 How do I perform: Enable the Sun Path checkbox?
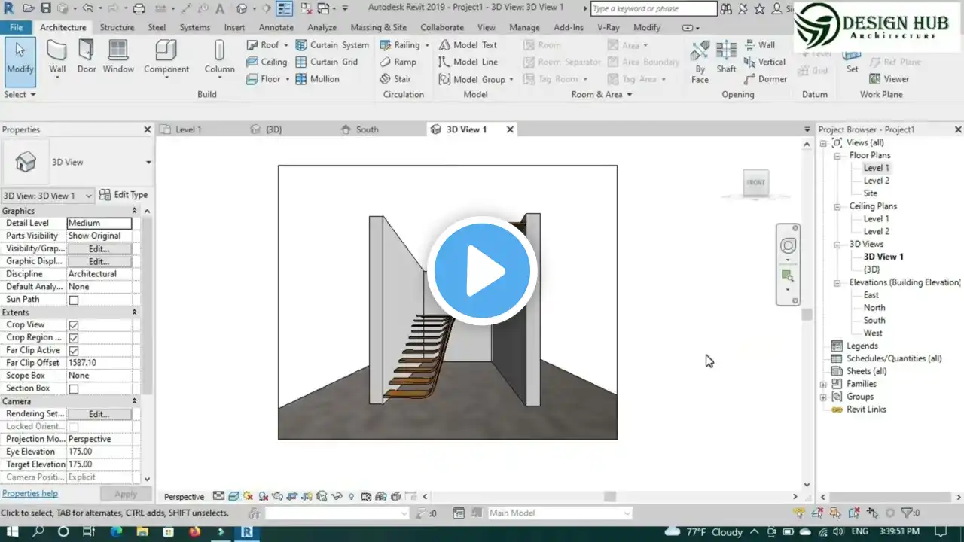pos(74,300)
